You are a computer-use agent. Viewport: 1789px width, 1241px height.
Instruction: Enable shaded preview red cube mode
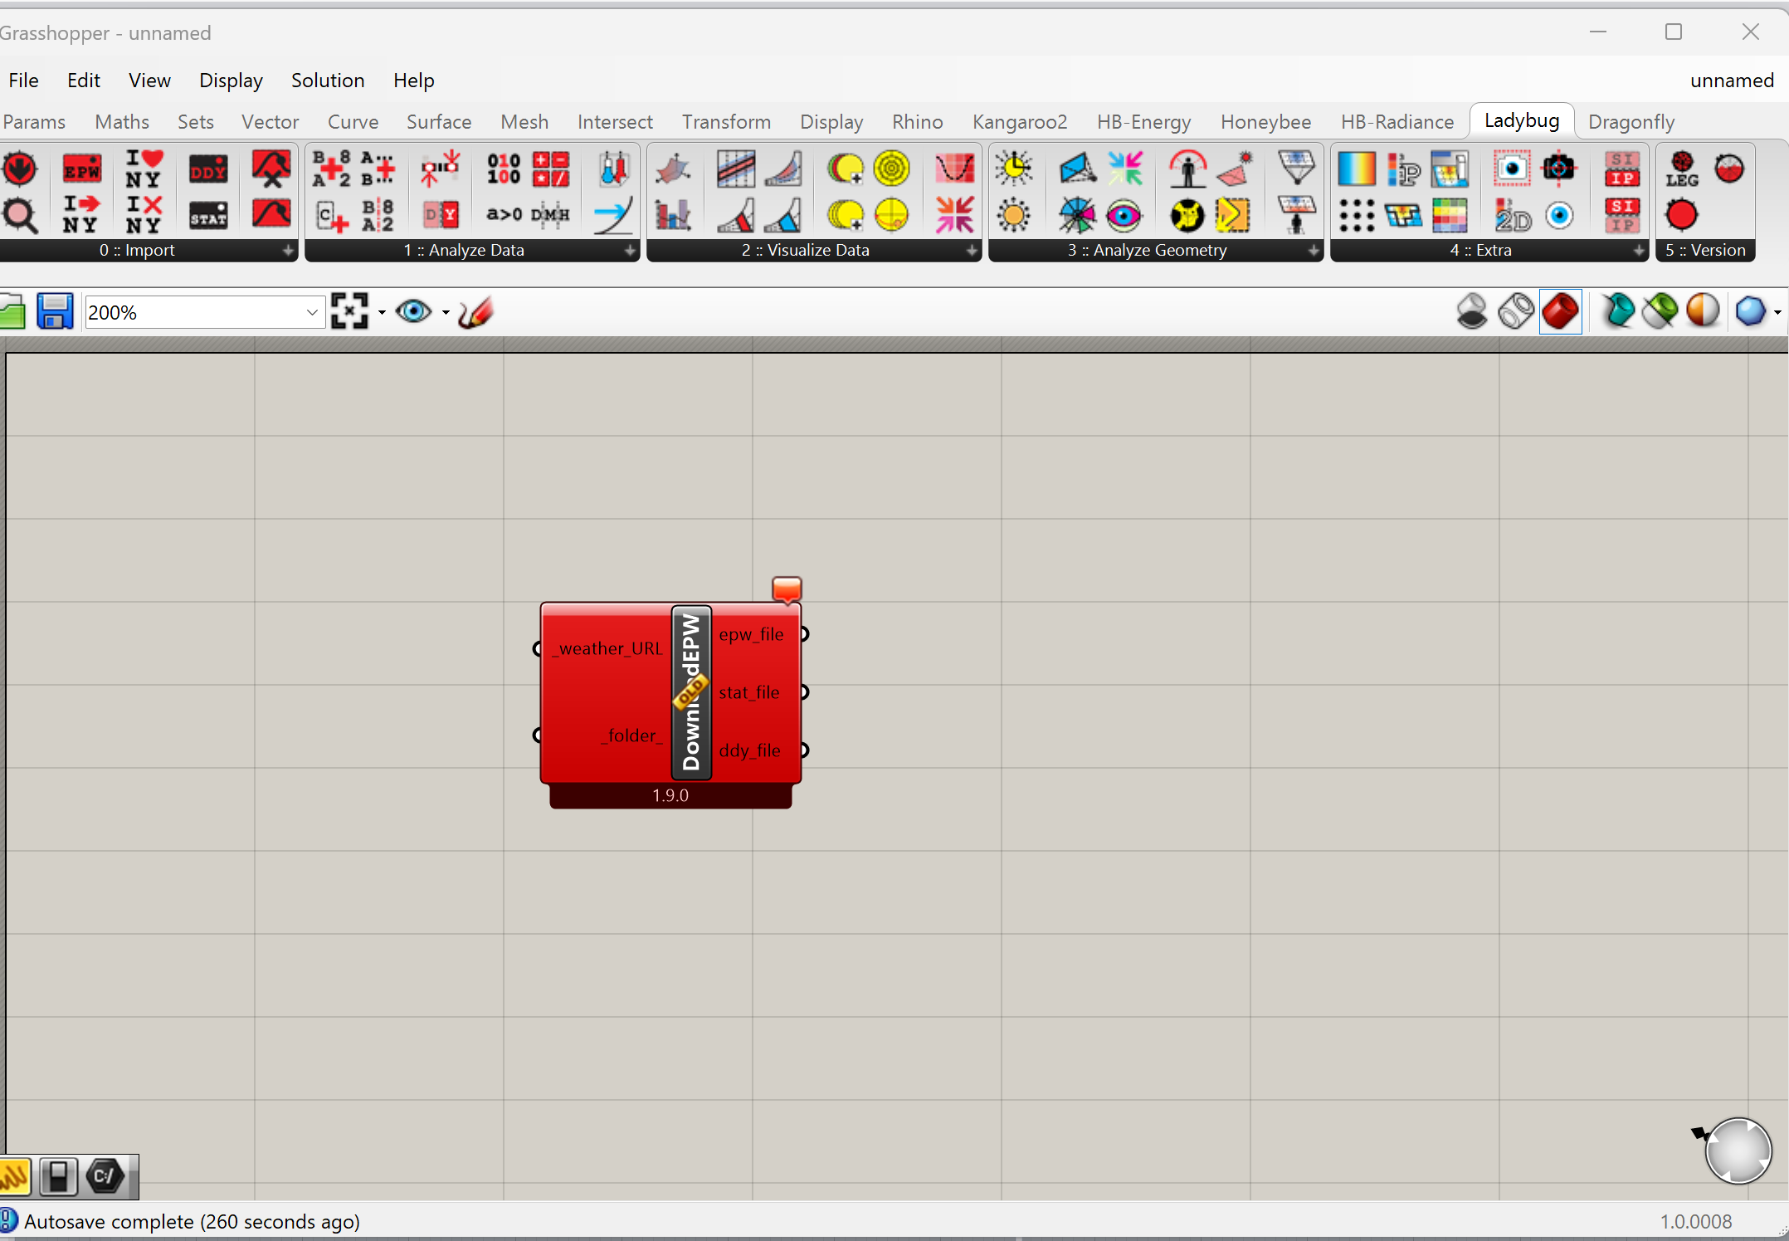point(1560,313)
